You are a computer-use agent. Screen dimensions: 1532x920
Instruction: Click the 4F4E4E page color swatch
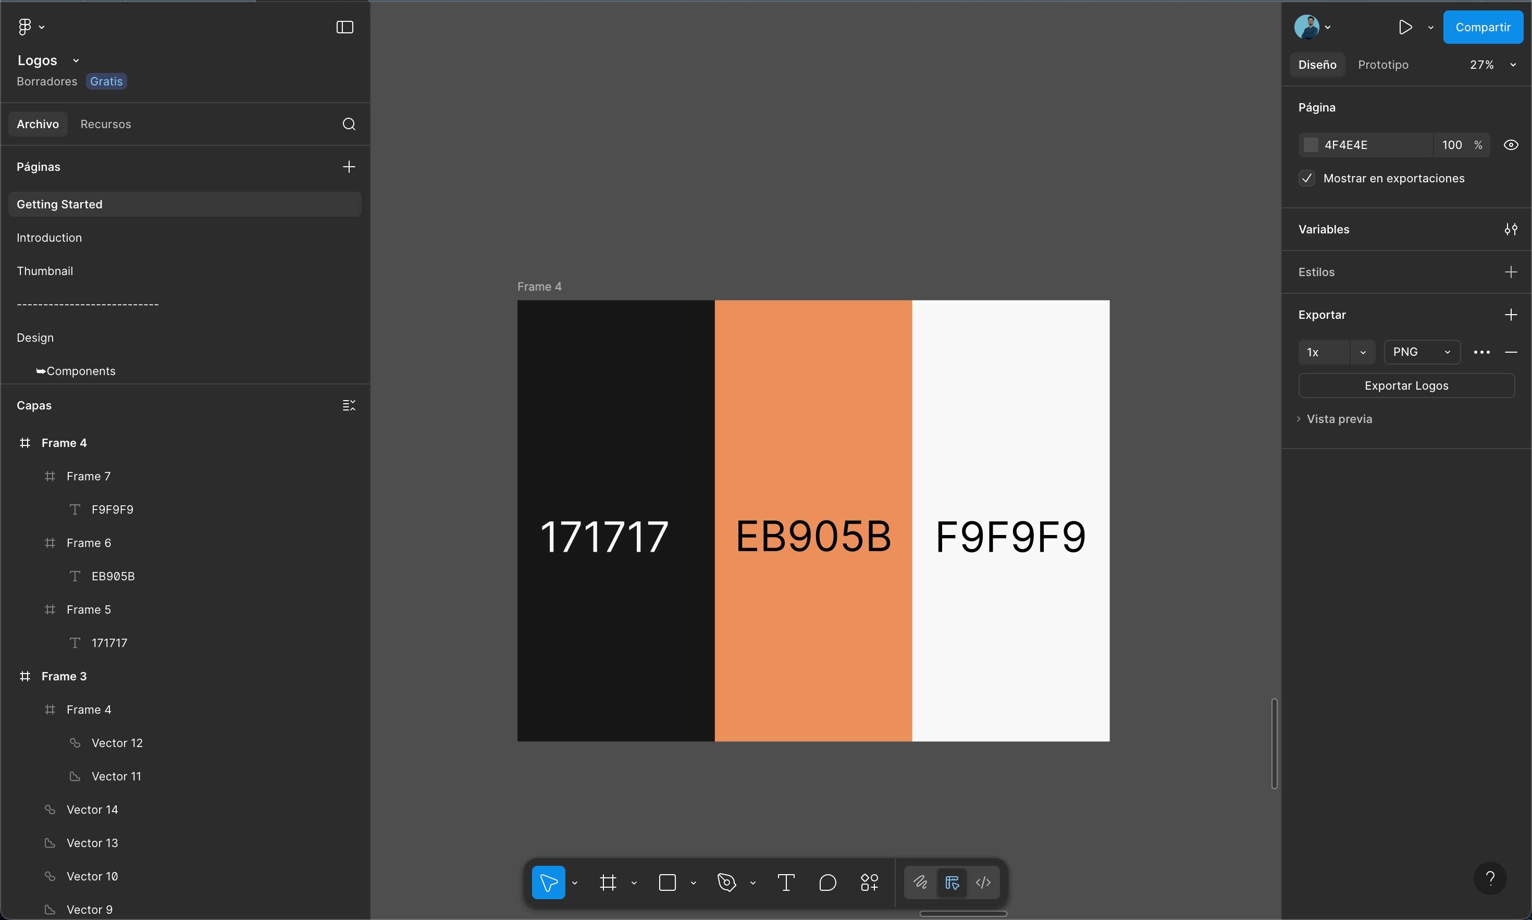coord(1310,145)
